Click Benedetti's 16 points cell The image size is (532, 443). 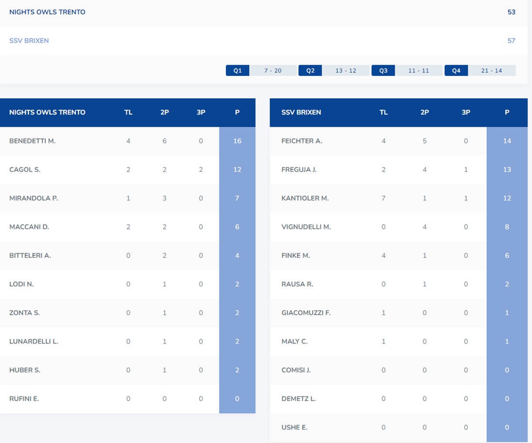coord(237,141)
